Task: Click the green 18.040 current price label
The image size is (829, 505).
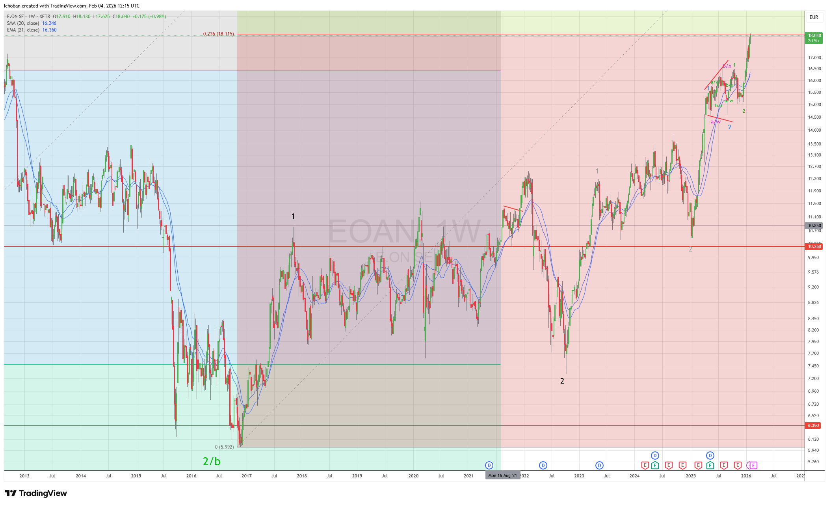Action: click(814, 38)
